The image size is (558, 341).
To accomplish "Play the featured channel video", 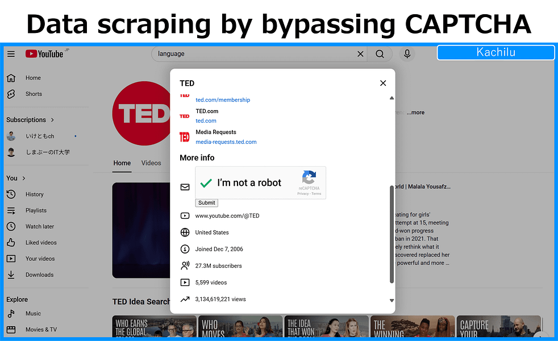I will (141, 230).
